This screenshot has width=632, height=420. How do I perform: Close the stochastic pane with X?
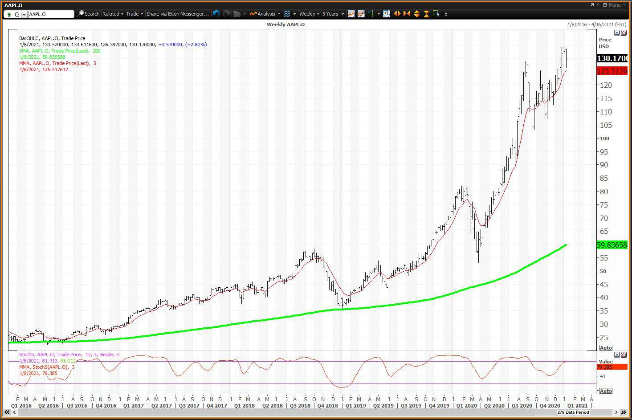[x=623, y=355]
